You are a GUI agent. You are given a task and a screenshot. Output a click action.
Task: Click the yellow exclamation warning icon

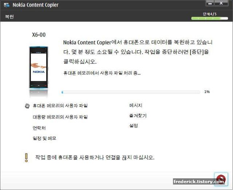pyautogui.click(x=26, y=158)
